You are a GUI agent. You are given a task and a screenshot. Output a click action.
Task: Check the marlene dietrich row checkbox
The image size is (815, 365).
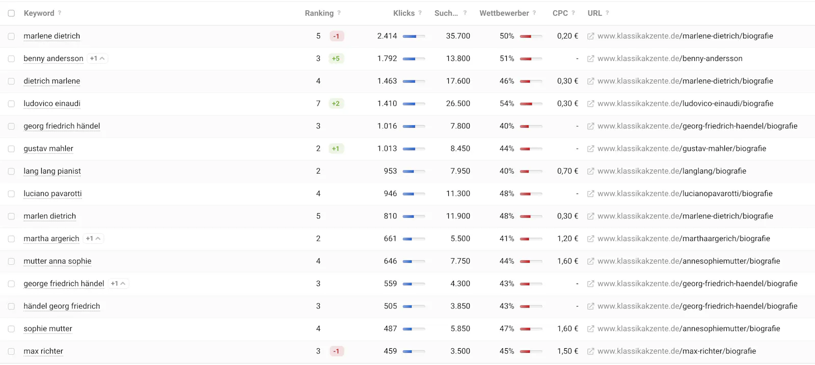(11, 37)
